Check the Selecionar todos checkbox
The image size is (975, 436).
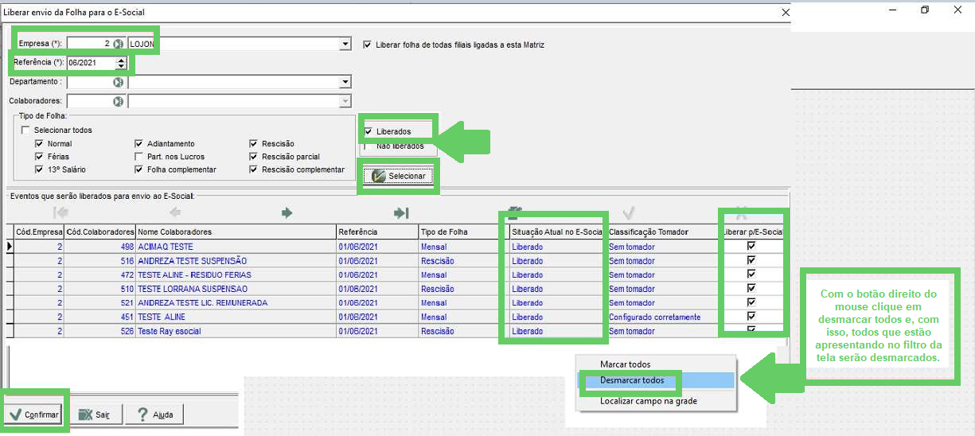tap(25, 130)
